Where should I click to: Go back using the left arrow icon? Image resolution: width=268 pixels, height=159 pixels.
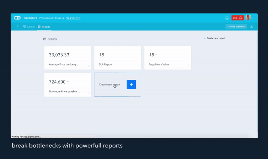tap(17, 26)
